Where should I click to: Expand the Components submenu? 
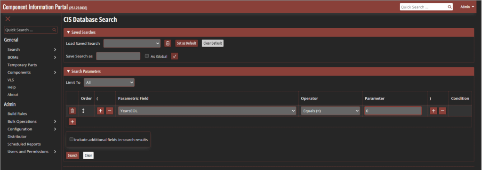coord(55,73)
